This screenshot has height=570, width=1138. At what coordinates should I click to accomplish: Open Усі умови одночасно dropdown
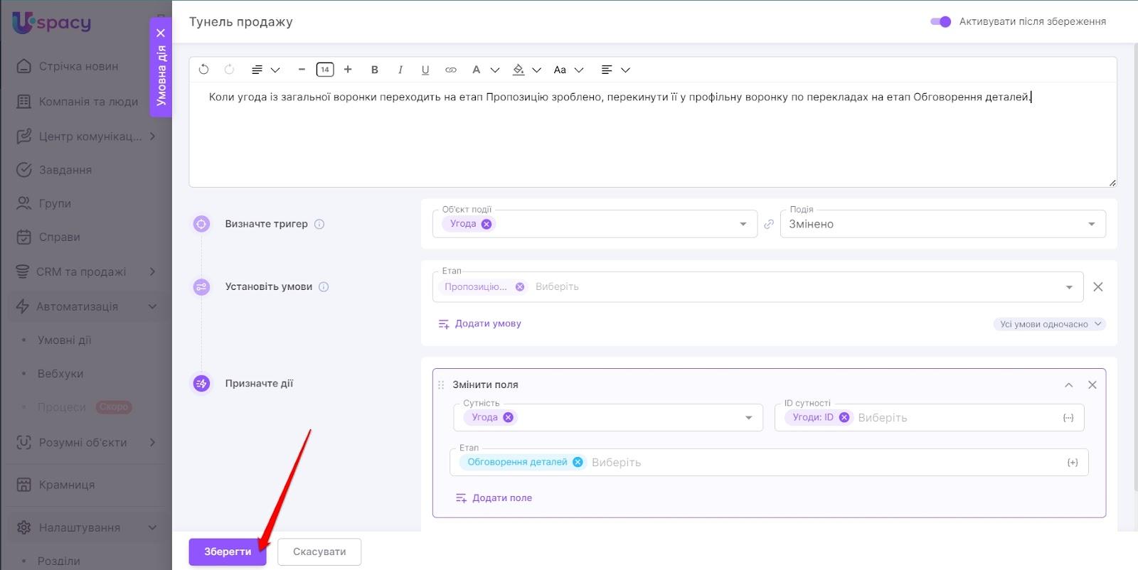[x=1049, y=324]
